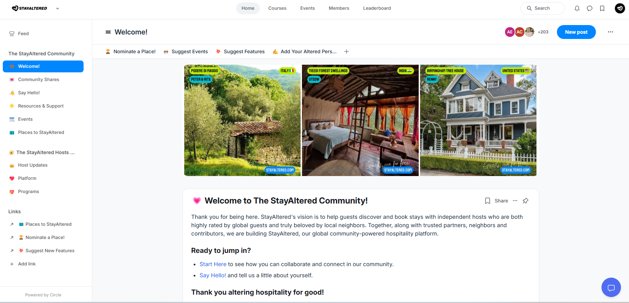Image resolution: width=629 pixels, height=303 pixels.
Task: Add a new tab with plus icon
Action: point(347,51)
